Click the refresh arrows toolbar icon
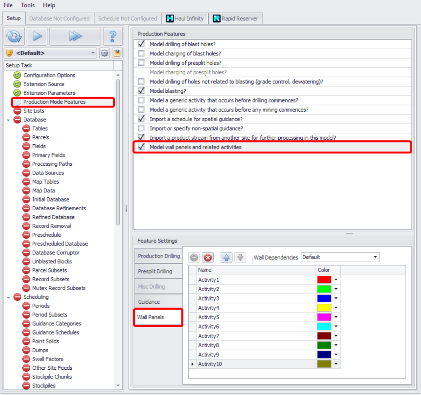The image size is (421, 395). coord(14,36)
